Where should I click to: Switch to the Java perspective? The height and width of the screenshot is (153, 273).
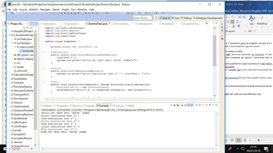(176, 18)
